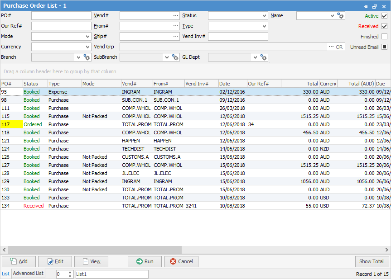Click the gear icon beside the Branch field
Image resolution: width=391 pixels, height=279 pixels.
click(87, 57)
